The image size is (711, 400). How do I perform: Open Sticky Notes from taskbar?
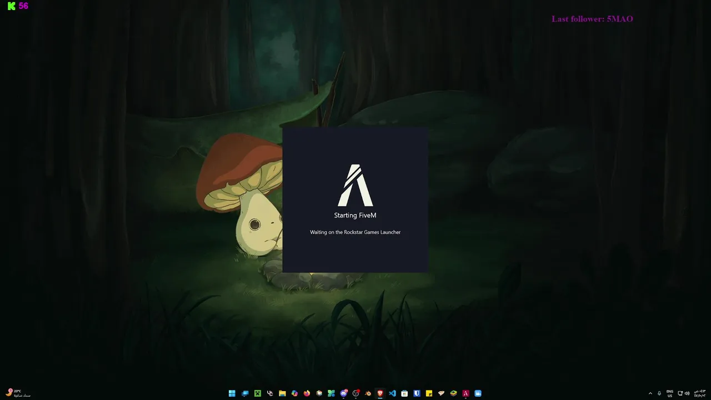click(429, 393)
